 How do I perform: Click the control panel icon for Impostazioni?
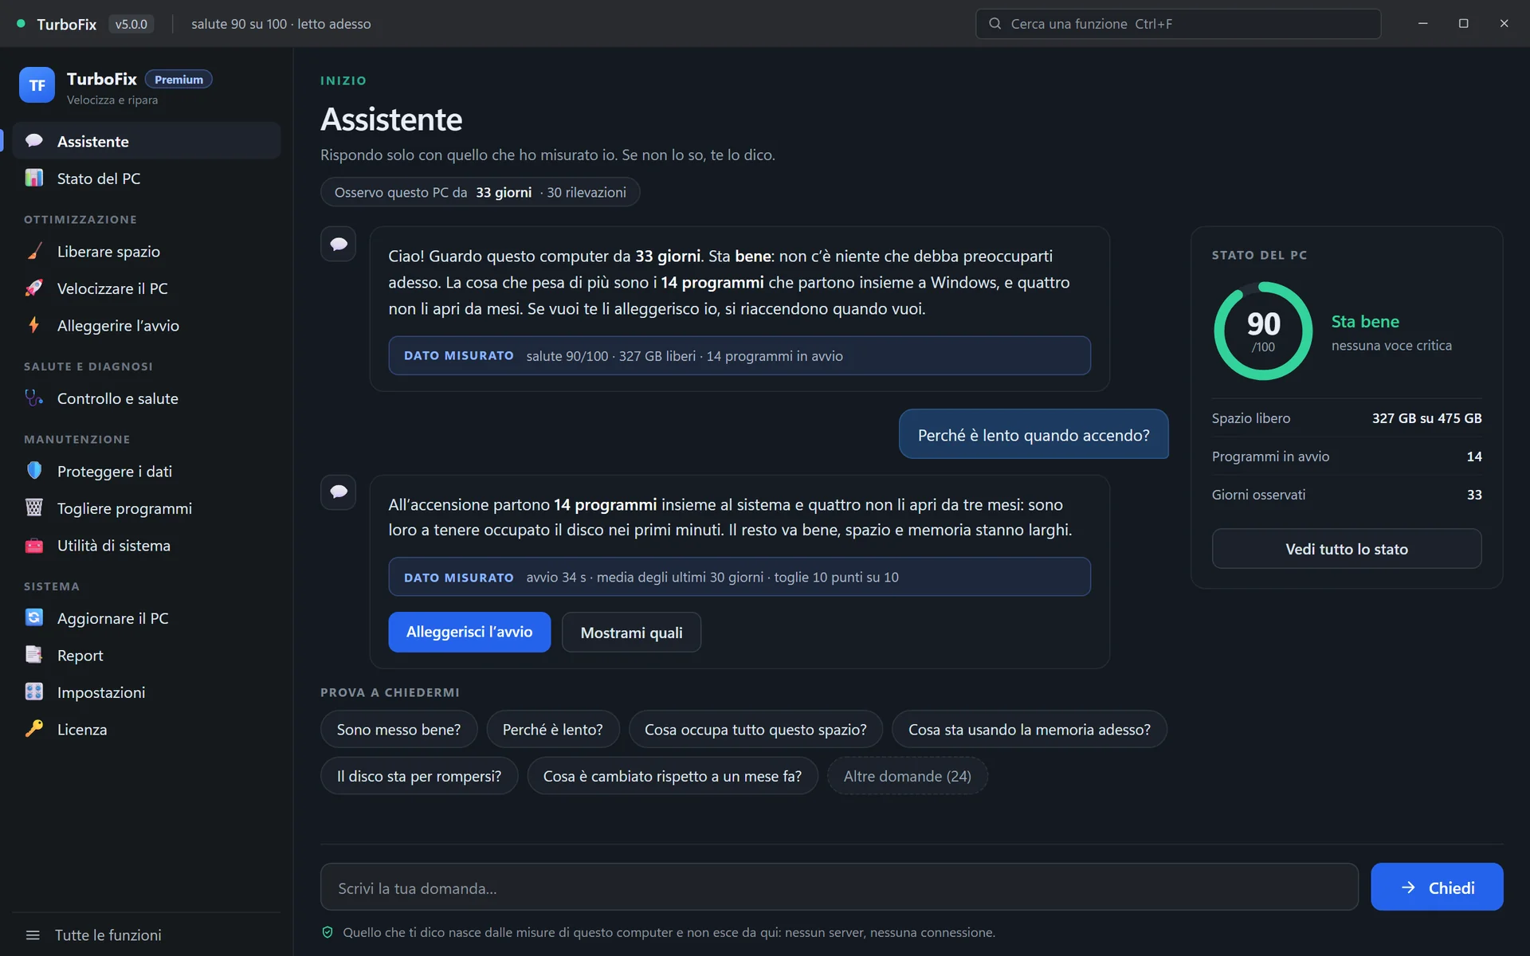[x=34, y=692]
